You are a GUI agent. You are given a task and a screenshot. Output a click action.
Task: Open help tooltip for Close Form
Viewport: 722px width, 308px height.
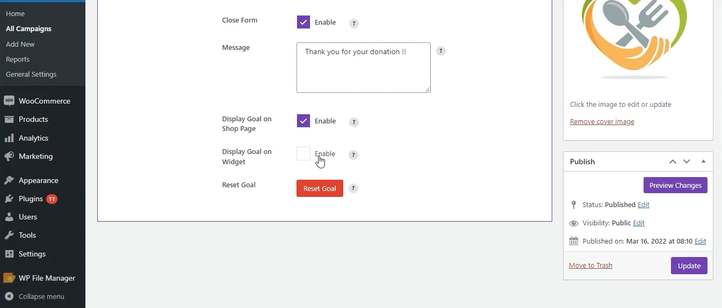pos(354,24)
